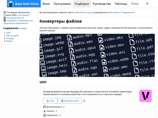Click the file formats banner image

click(97, 55)
